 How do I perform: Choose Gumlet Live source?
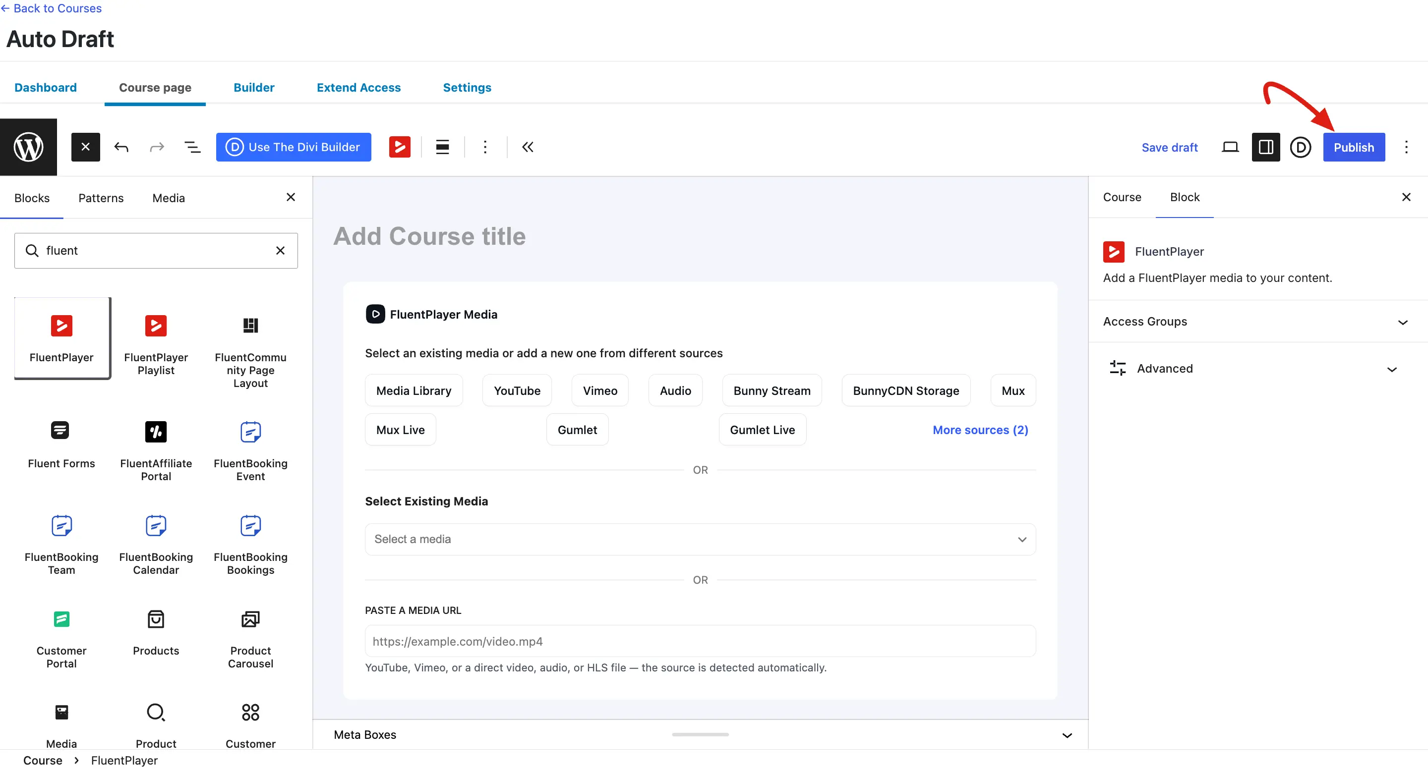762,430
